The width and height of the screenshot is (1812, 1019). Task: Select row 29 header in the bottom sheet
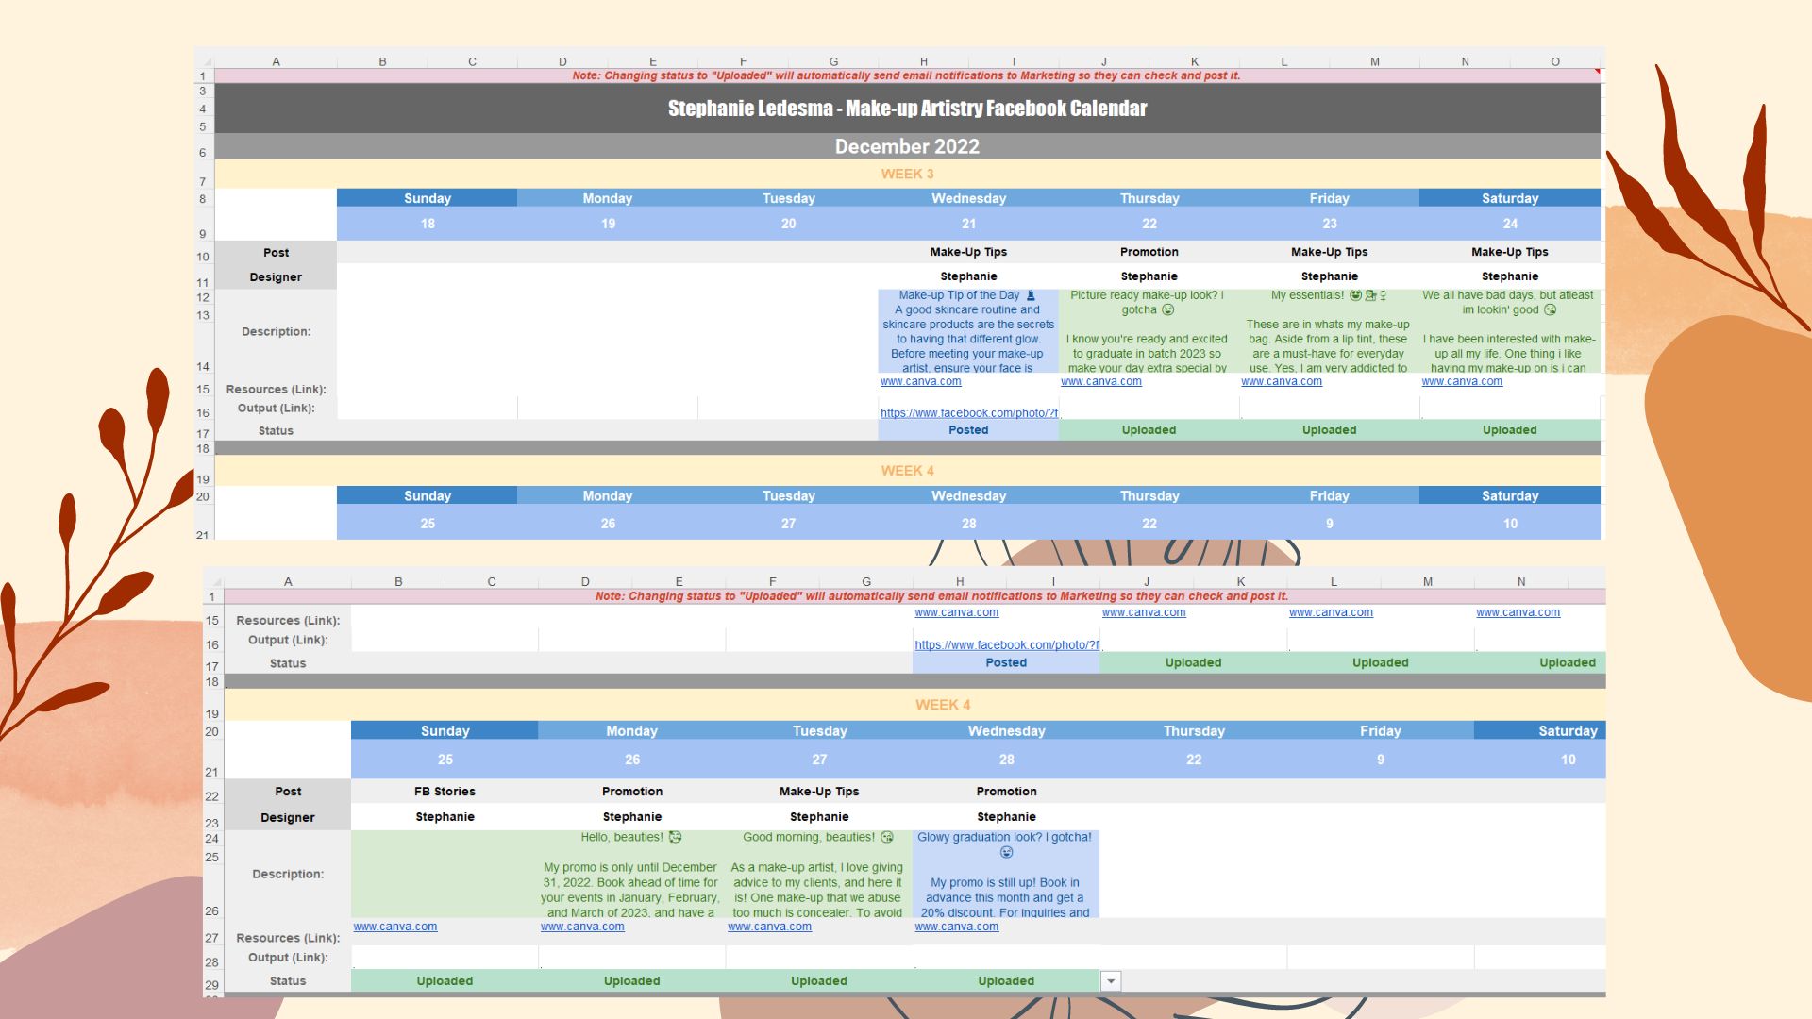coord(212,984)
